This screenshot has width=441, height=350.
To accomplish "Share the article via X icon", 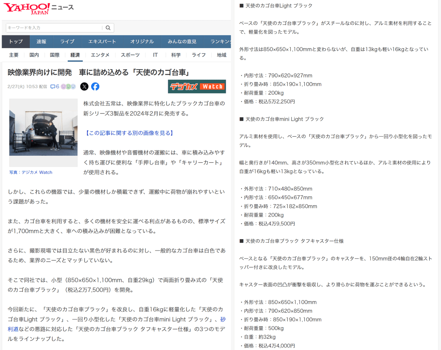I will click(84, 87).
